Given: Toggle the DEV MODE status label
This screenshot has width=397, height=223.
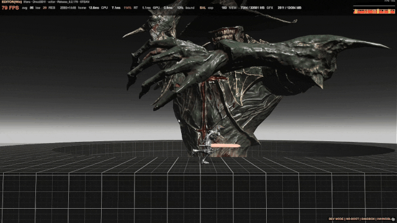Looking at the screenshot, I should click(336, 219).
